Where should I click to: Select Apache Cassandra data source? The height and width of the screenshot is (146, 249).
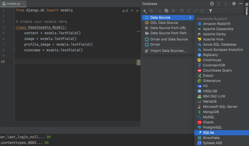pos(222,29)
